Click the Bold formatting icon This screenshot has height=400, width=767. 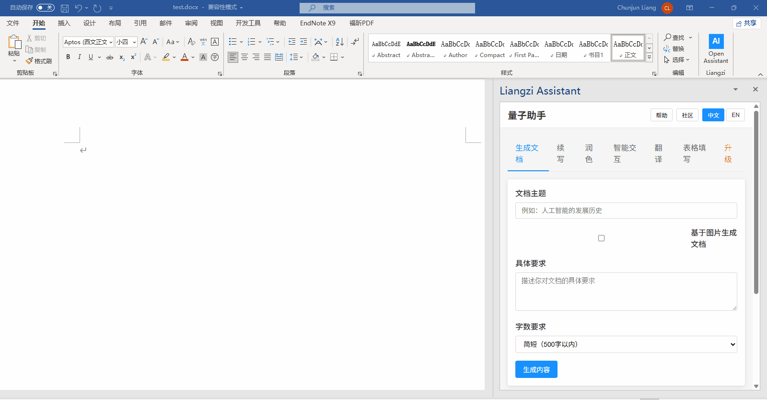(x=68, y=57)
